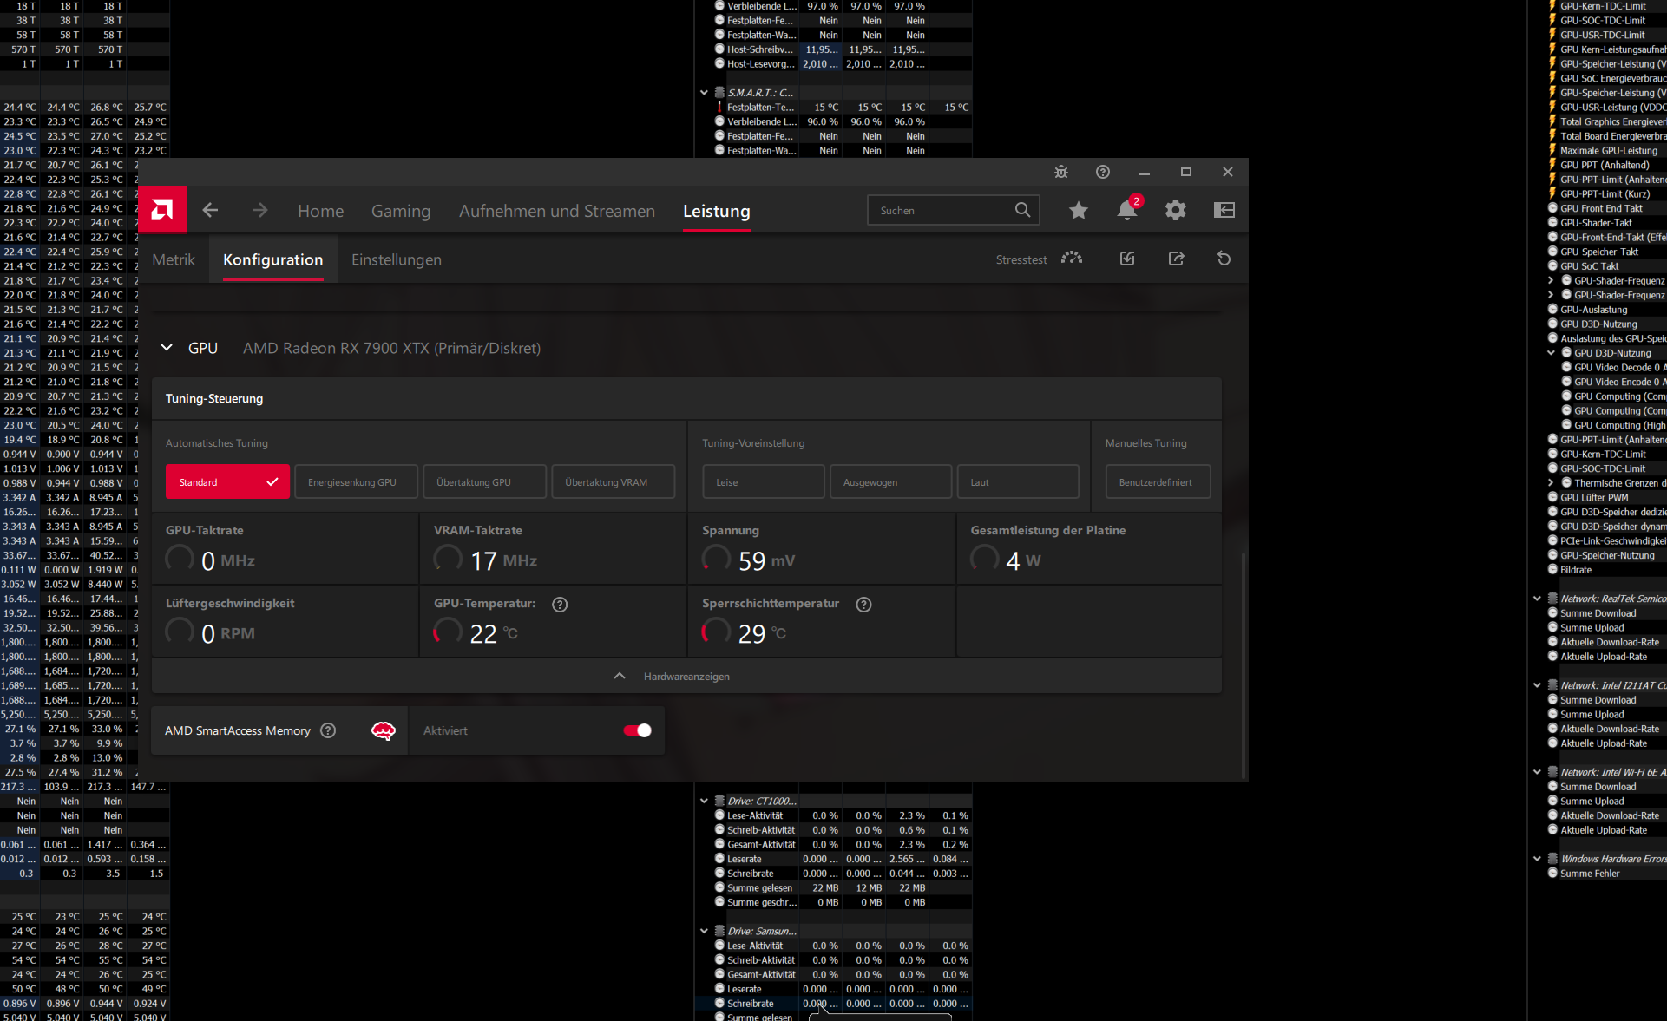Select Übertaktung GPU tuning
This screenshot has width=1667, height=1021.
coord(484,482)
